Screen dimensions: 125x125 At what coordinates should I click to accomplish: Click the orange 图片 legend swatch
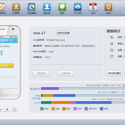(64, 109)
